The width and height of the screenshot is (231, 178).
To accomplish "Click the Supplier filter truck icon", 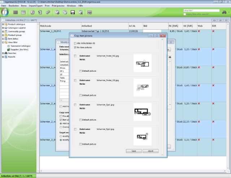I will (x=9, y=50).
